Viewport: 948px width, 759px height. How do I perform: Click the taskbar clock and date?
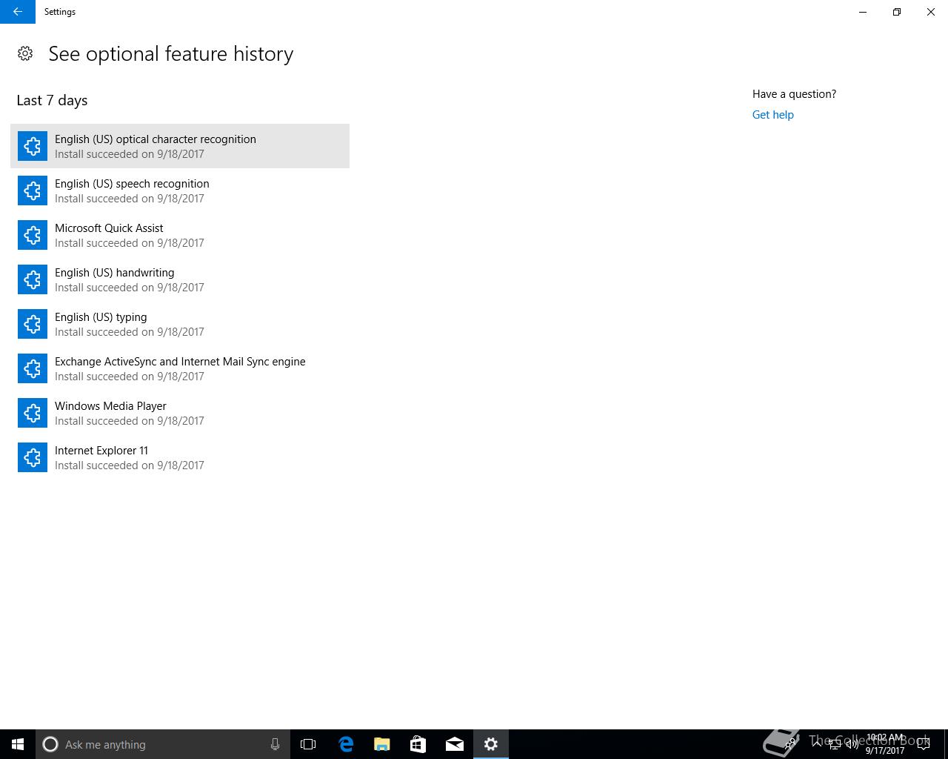885,744
